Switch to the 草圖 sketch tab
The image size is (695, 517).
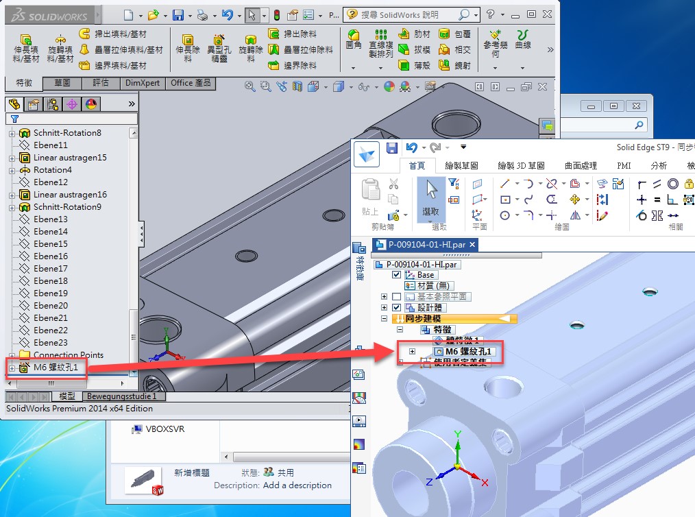tap(62, 83)
